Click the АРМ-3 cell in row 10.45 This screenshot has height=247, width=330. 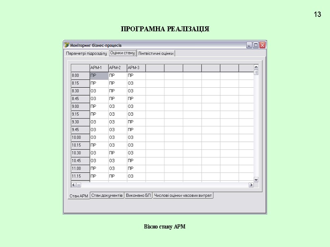click(136, 161)
